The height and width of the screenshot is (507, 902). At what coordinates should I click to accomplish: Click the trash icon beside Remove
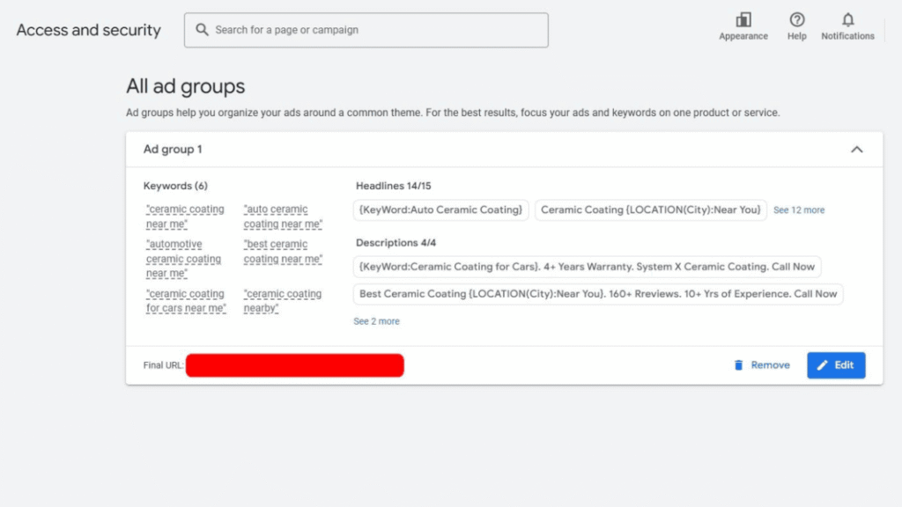739,364
